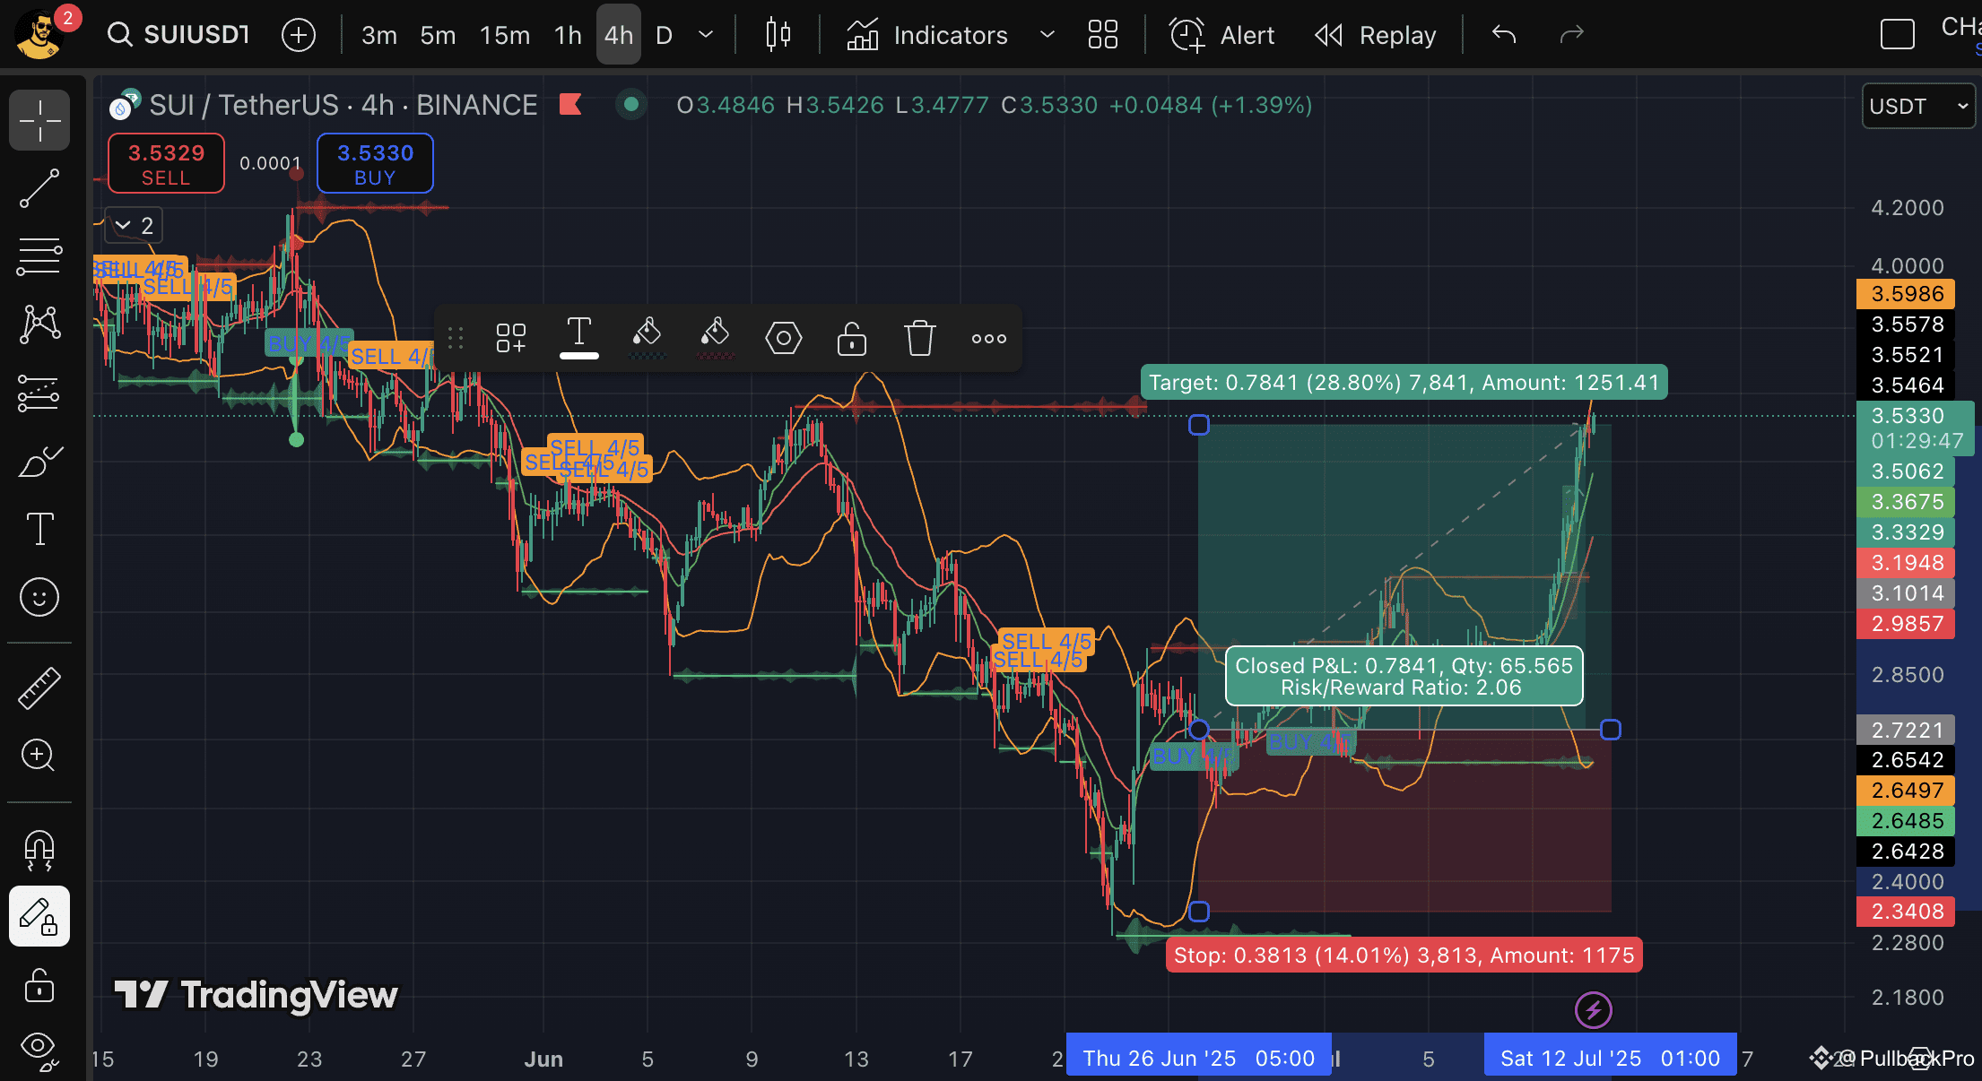Toggle the magnet snapping mode

pyautogui.click(x=39, y=850)
